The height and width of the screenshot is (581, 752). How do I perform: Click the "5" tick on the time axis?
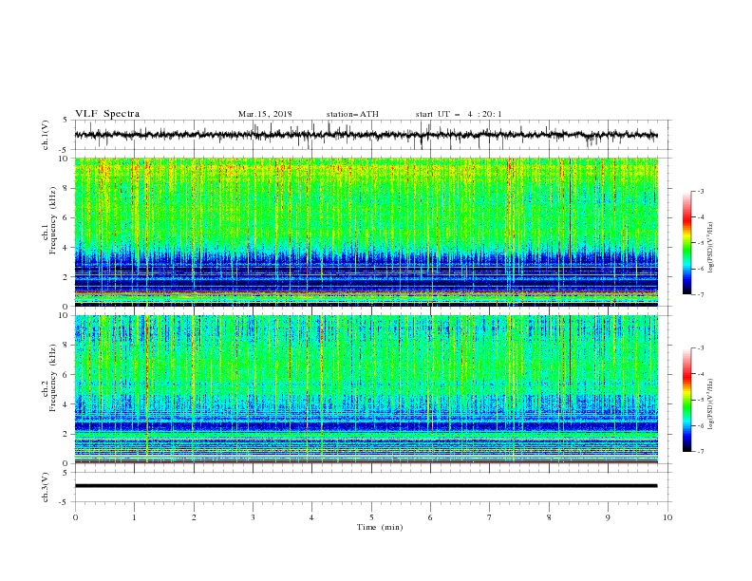pyautogui.click(x=371, y=517)
